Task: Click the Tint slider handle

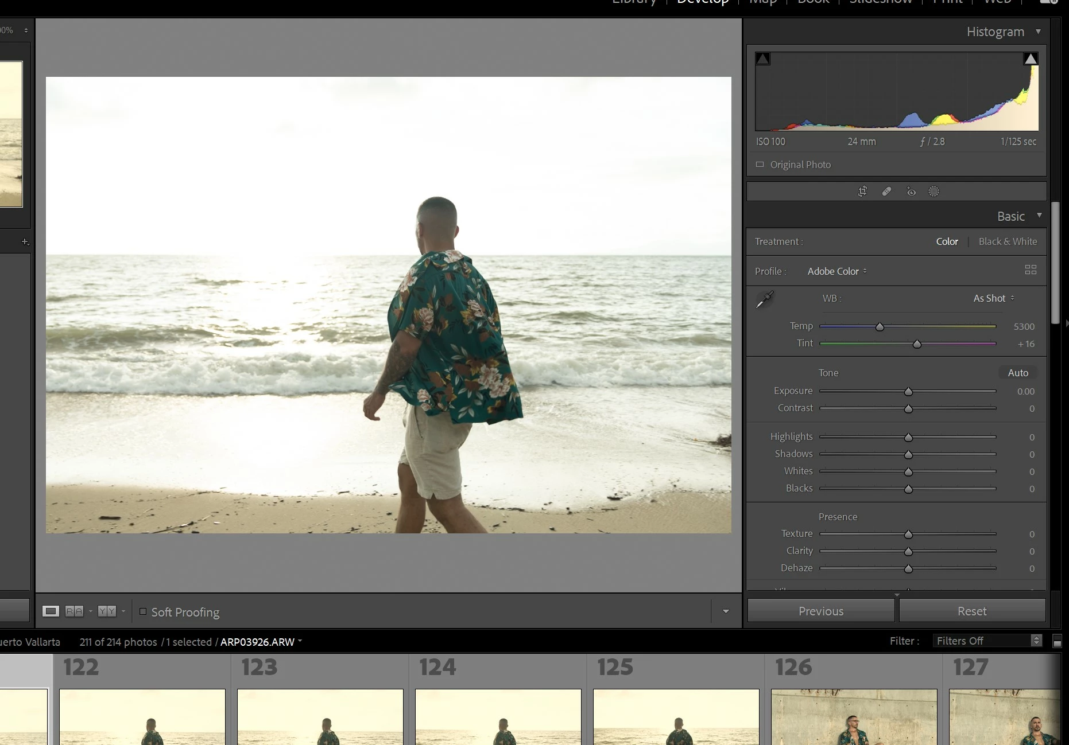Action: click(917, 344)
